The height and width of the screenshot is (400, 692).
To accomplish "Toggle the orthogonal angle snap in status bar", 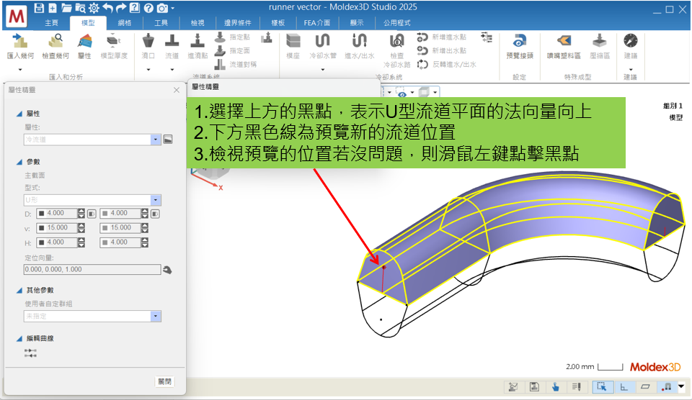I will point(624,387).
